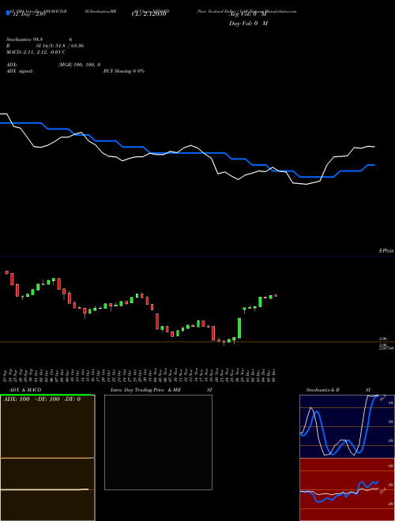Click the tallest green candlestick in the price chart
Image resolution: width=395 pixels, height=521 pixels.
[239, 328]
